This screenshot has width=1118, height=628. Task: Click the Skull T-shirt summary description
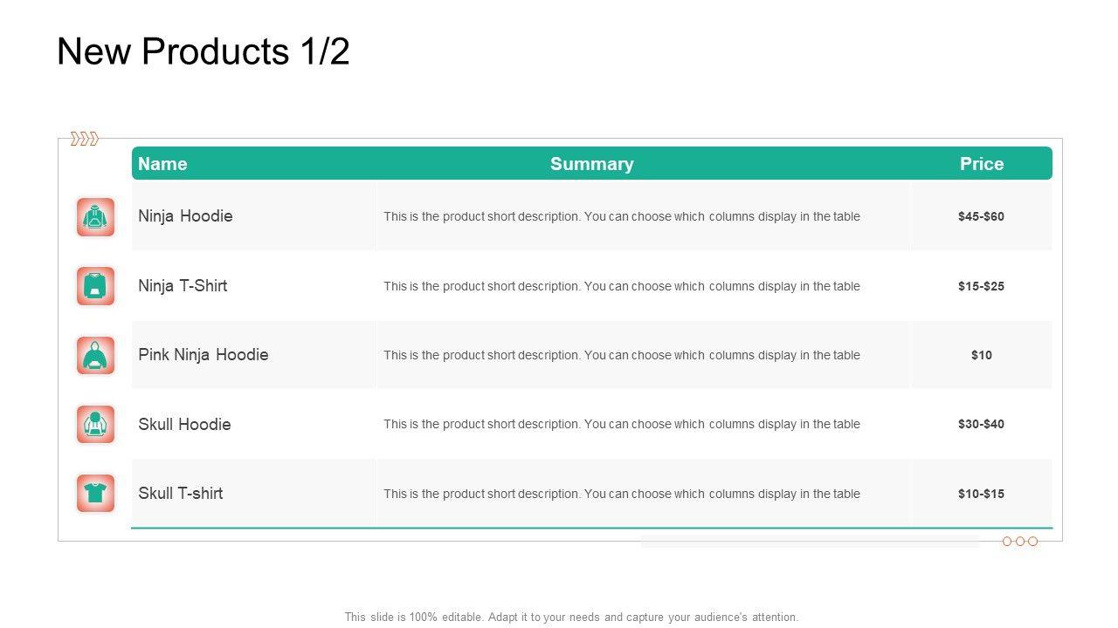pos(621,494)
